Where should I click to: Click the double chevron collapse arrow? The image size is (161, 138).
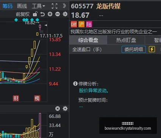click(x=64, y=6)
